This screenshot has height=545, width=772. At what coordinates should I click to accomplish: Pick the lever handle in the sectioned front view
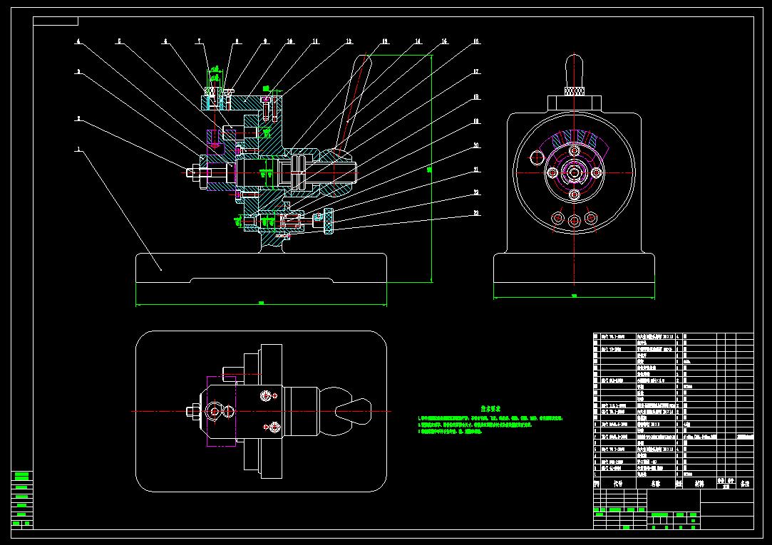click(355, 103)
